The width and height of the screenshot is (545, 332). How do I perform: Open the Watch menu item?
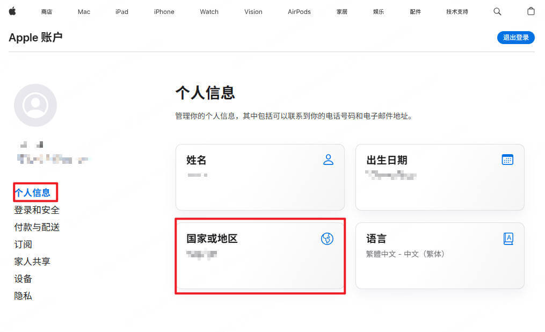(x=209, y=12)
